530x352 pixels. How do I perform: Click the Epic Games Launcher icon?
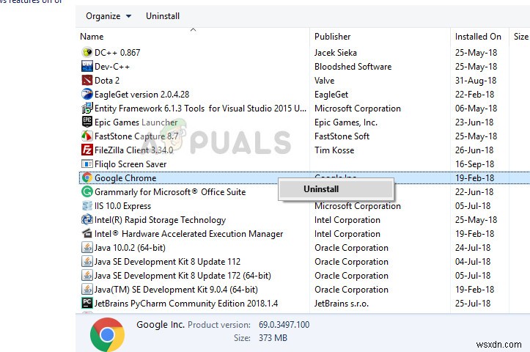point(87,122)
